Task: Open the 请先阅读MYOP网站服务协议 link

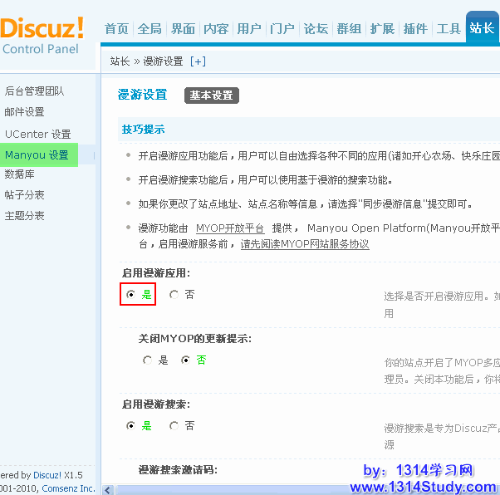Action: pos(305,244)
